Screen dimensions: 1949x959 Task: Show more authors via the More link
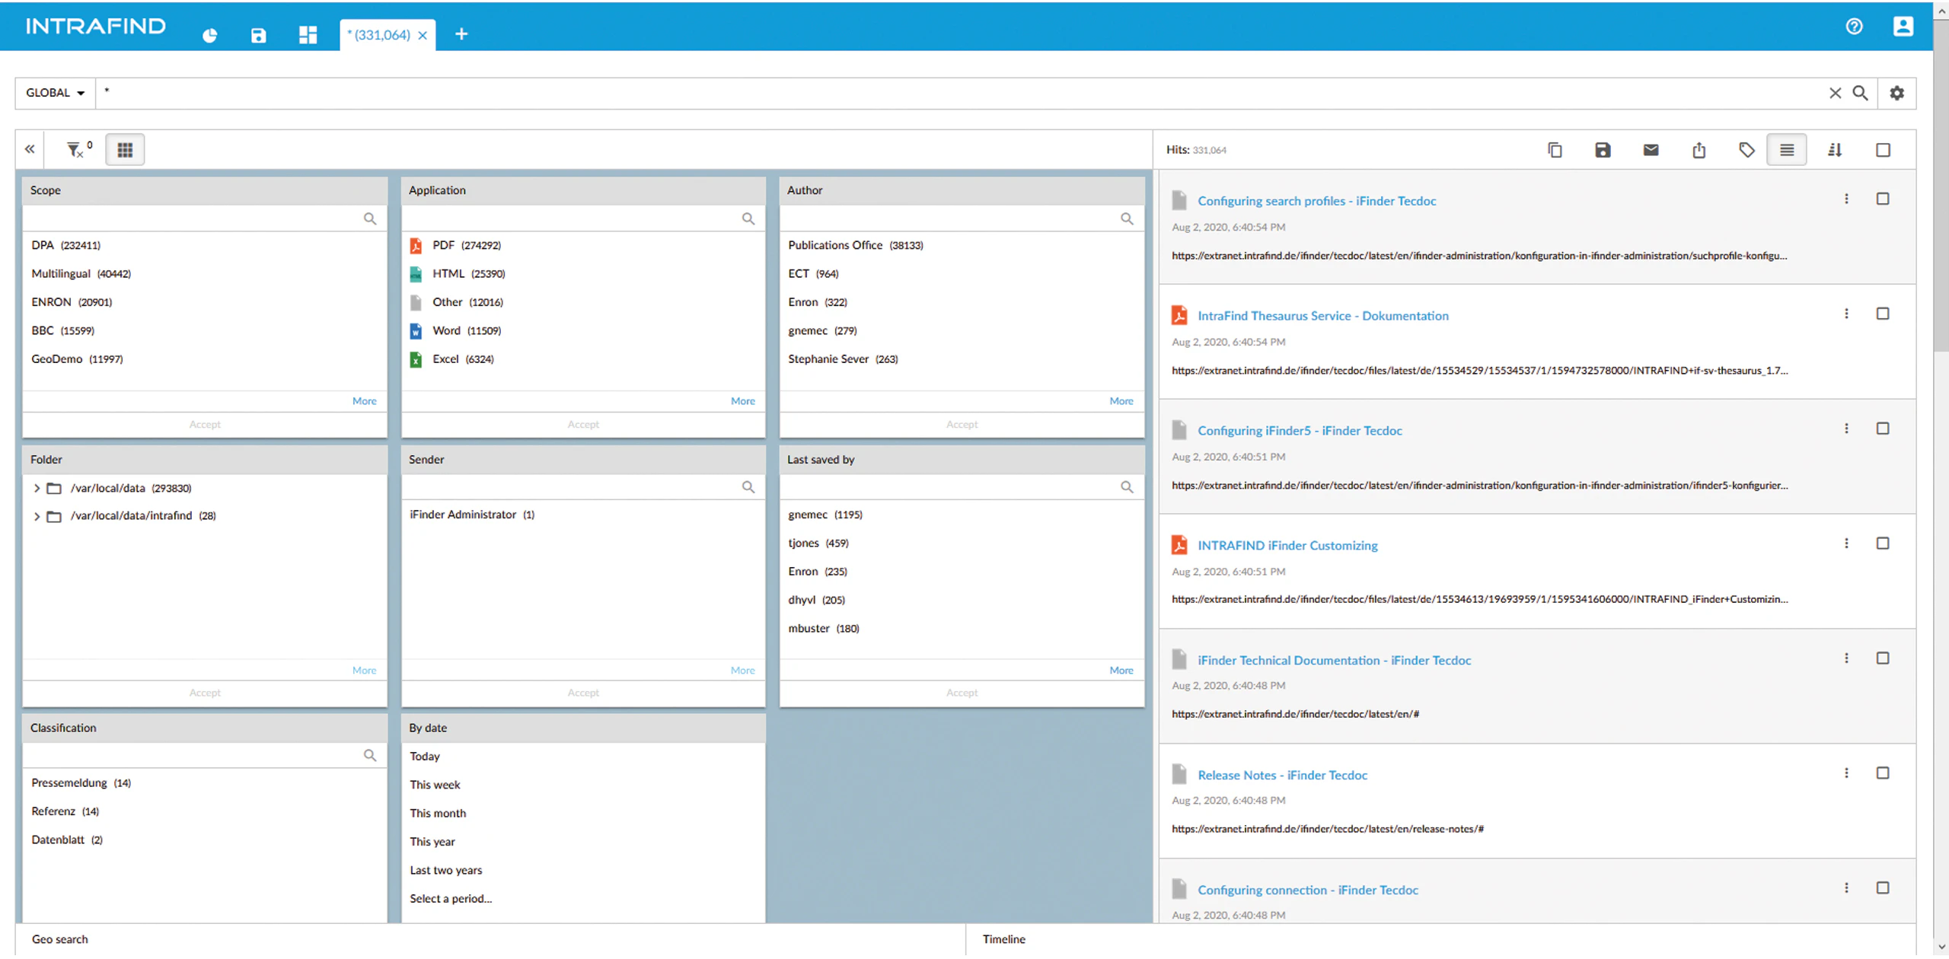click(x=1121, y=400)
